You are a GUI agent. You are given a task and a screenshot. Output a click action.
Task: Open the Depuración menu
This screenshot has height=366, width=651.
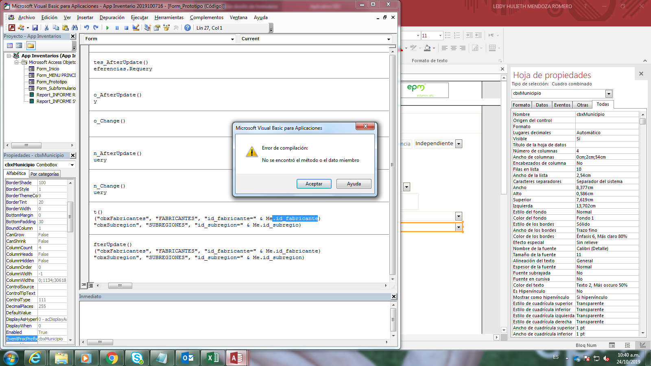tap(112, 17)
